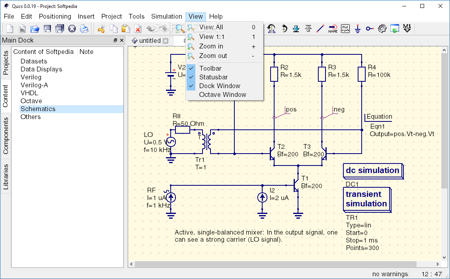Select Verilog-A in content tree
Viewport: 450px width, 279px height.
tap(34, 85)
